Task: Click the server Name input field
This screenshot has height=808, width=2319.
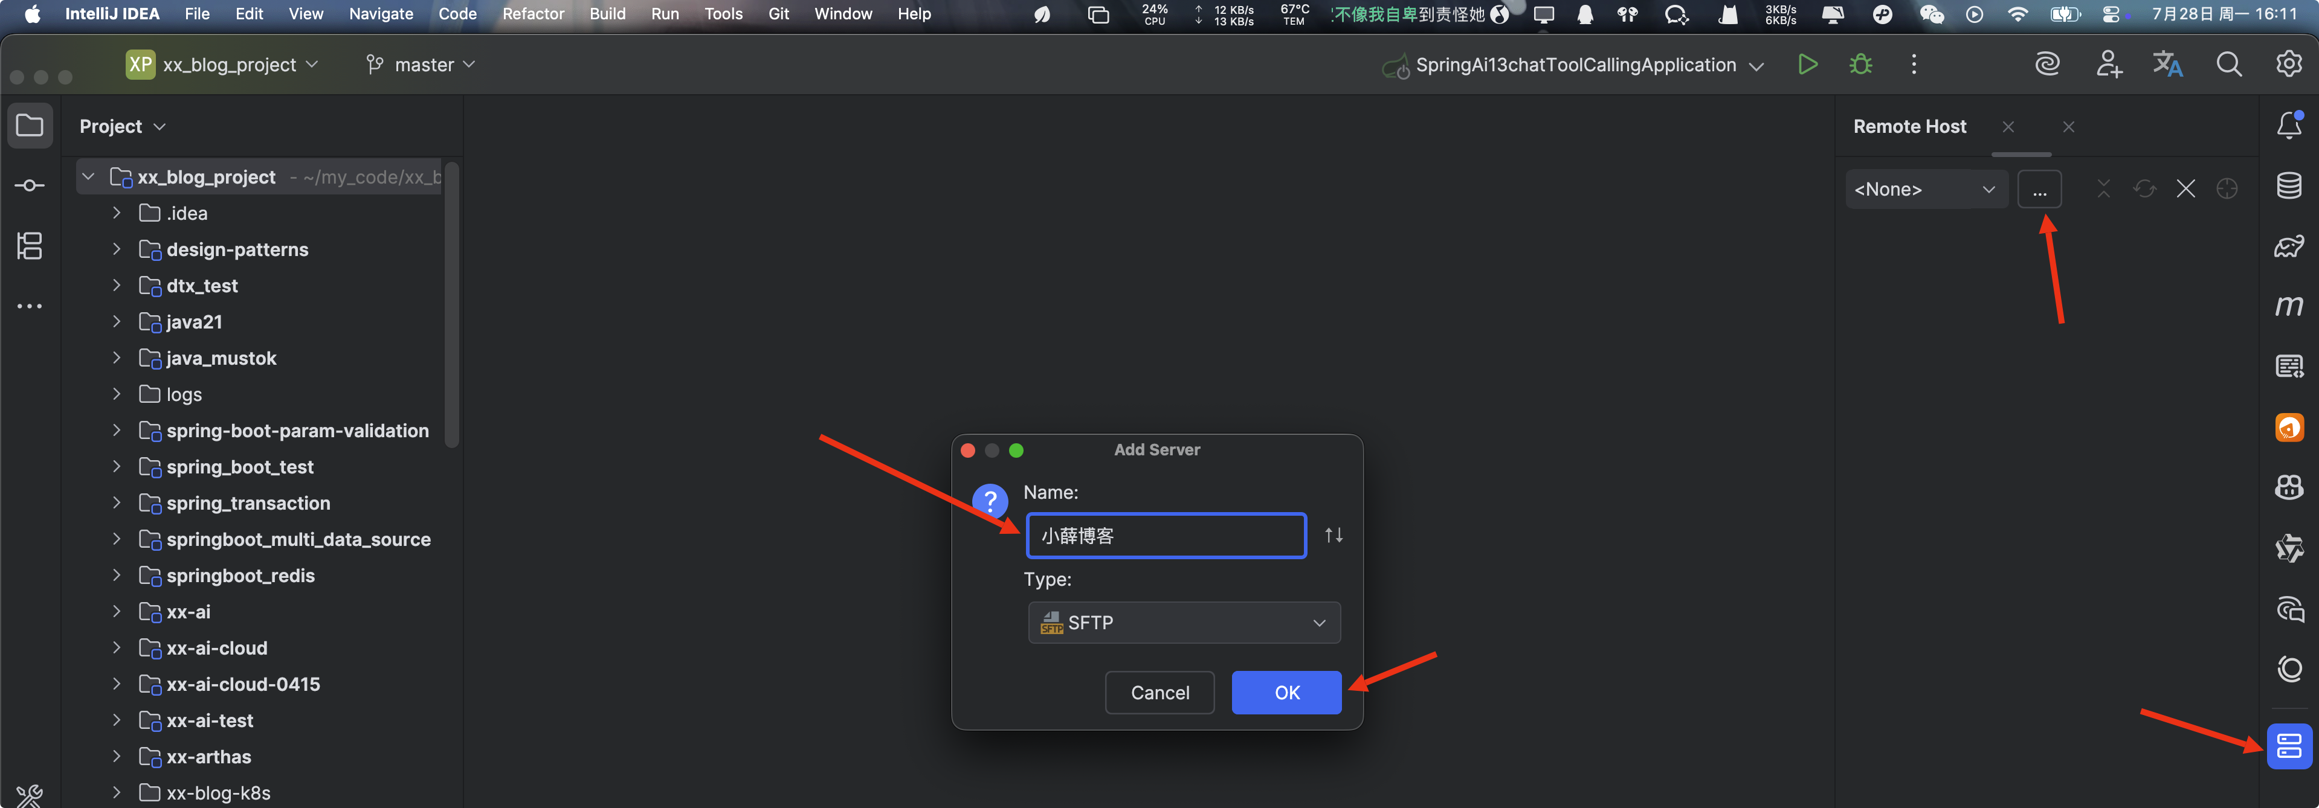Action: 1166,536
